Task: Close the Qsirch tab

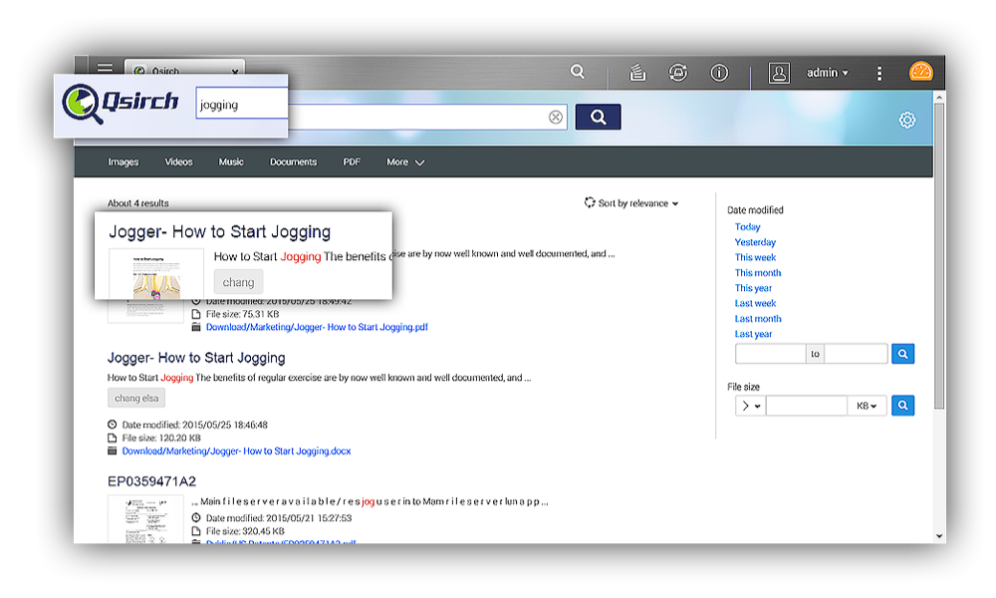Action: (x=235, y=71)
